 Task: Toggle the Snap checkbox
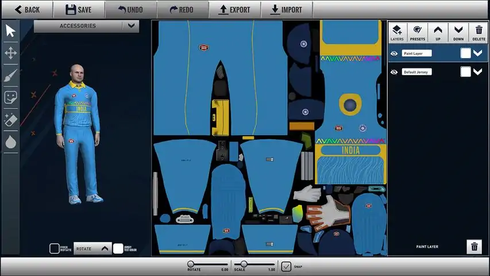pyautogui.click(x=286, y=266)
